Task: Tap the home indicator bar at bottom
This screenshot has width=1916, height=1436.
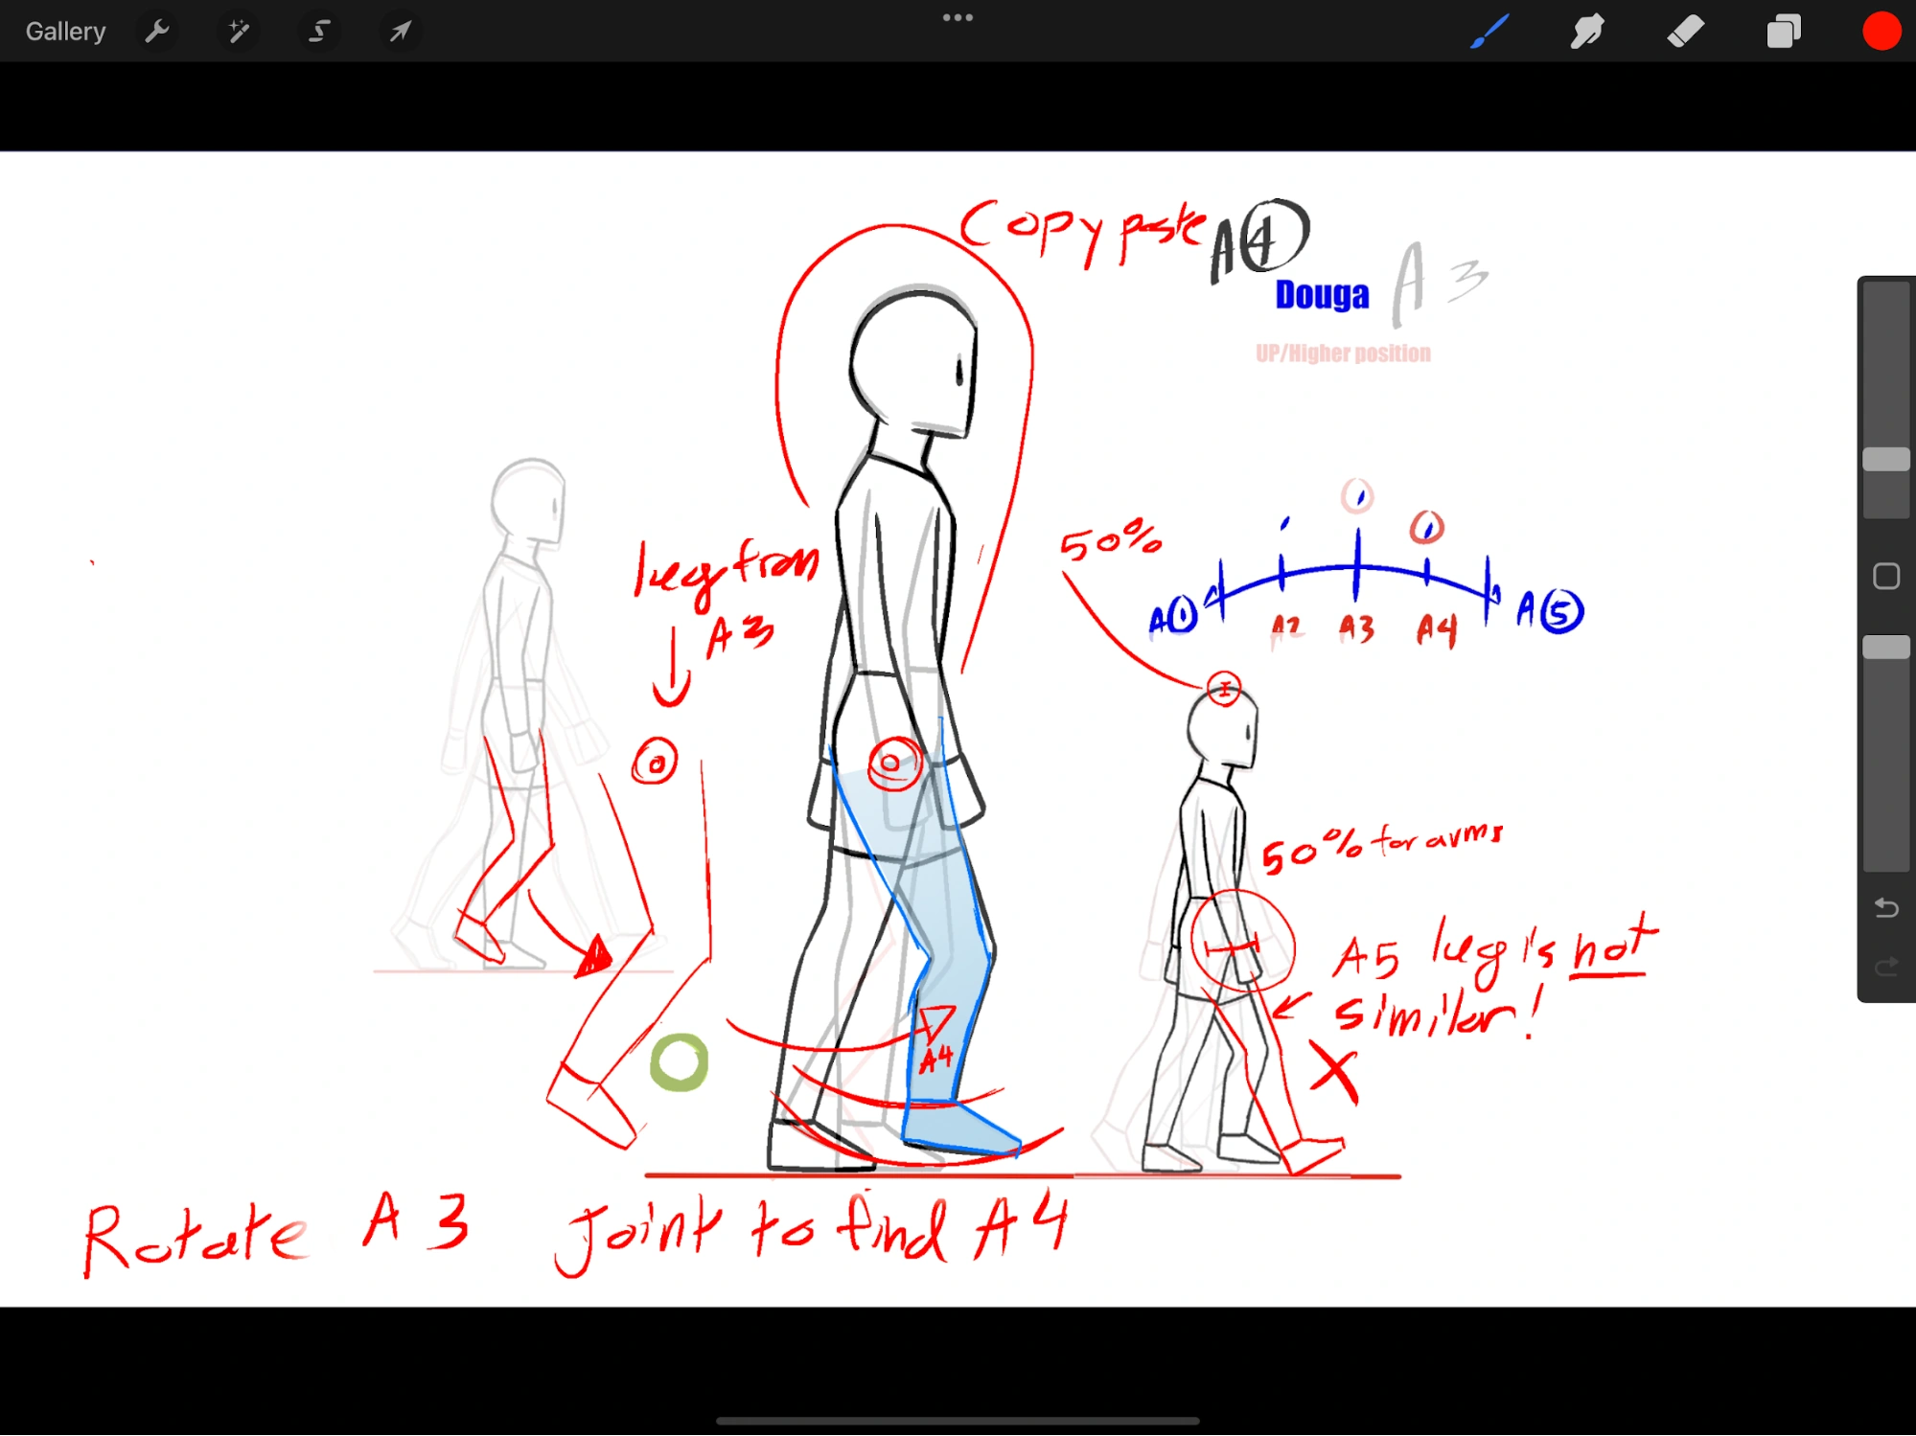Action: [958, 1421]
